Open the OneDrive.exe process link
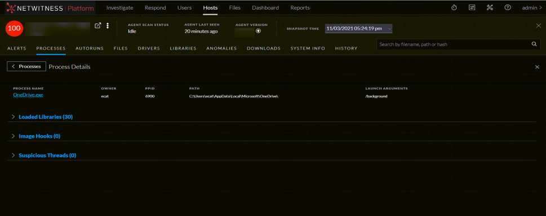This screenshot has height=216, width=546. 28,94
